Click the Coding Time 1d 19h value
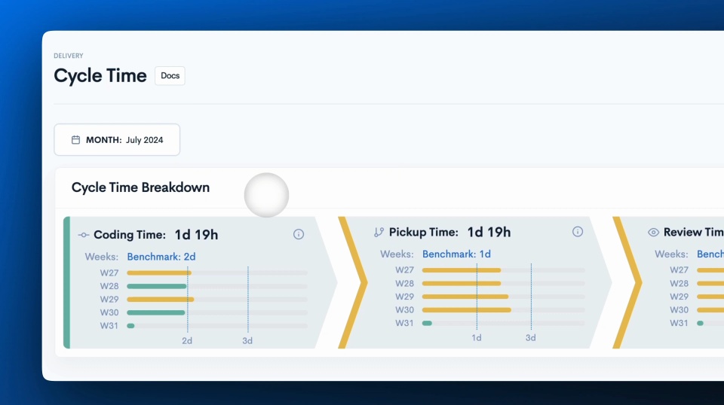Viewport: 724px width, 405px height. click(196, 235)
